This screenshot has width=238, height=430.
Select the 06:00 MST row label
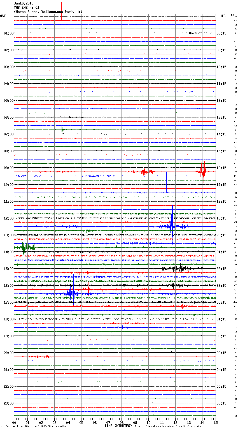(8, 117)
